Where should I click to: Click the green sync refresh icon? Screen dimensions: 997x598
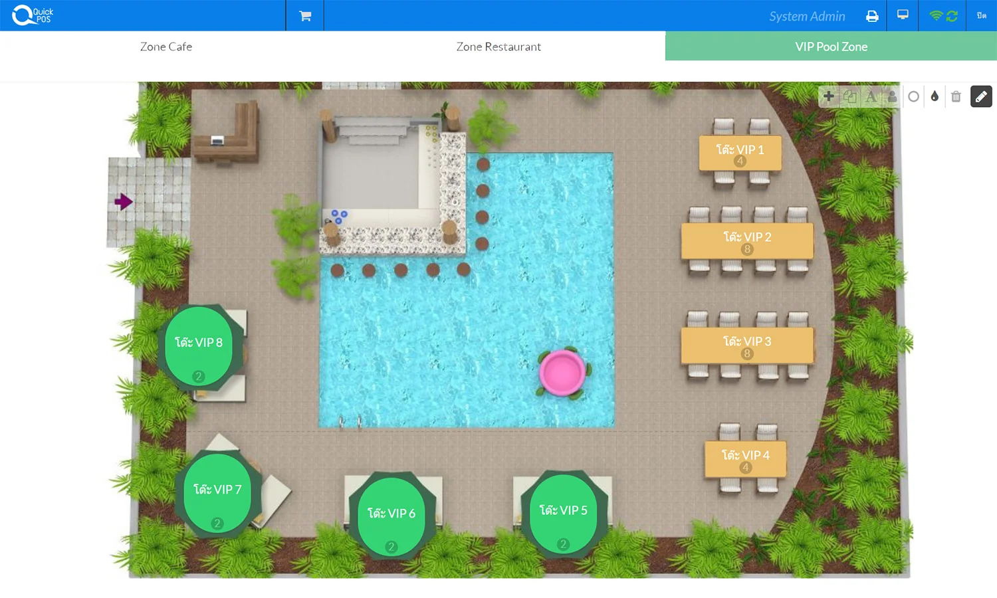coord(952,16)
